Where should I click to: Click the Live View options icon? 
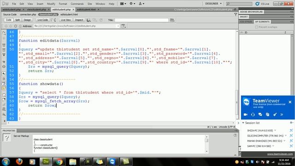pyautogui.click(x=124, y=26)
